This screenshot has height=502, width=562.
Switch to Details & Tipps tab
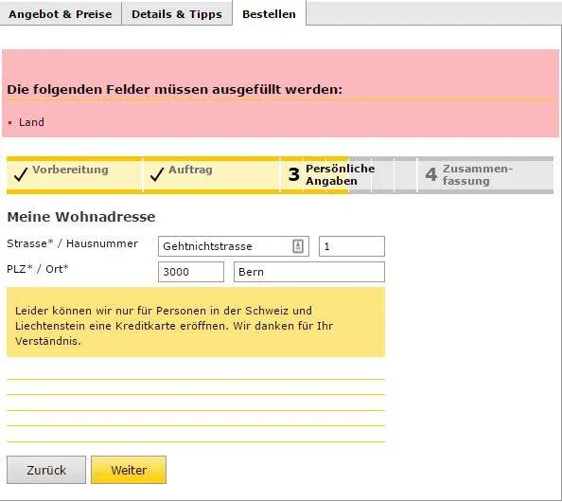coord(177,14)
